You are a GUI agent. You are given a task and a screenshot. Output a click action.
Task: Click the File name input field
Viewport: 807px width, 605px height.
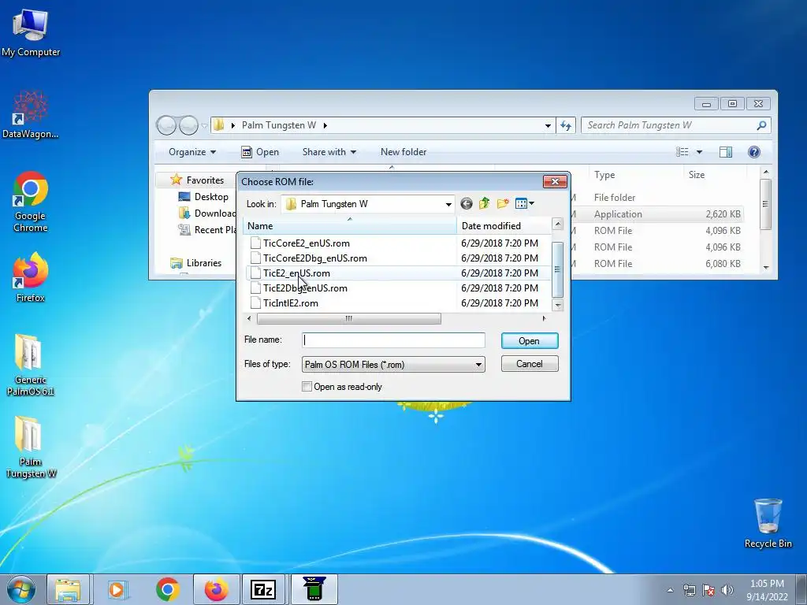click(x=393, y=340)
